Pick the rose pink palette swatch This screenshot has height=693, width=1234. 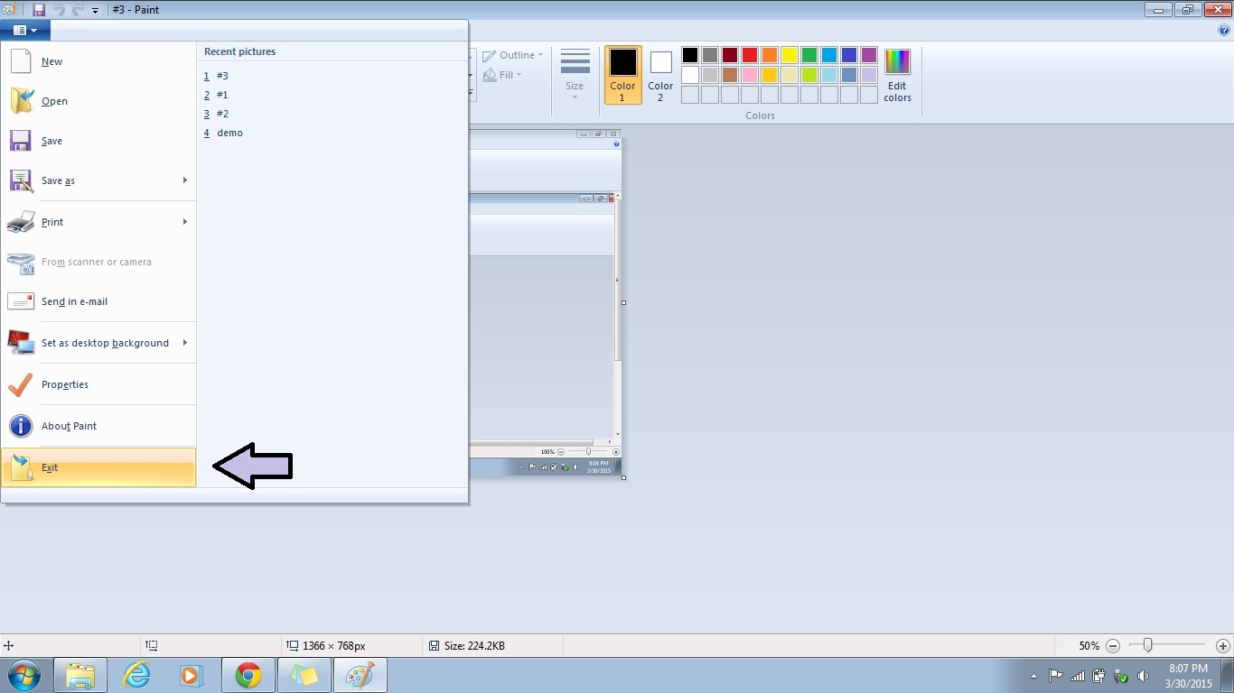click(750, 75)
